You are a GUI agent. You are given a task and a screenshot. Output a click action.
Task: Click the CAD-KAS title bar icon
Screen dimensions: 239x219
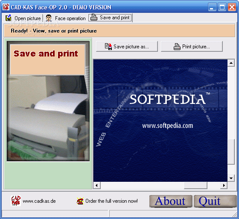[x=6, y=7]
